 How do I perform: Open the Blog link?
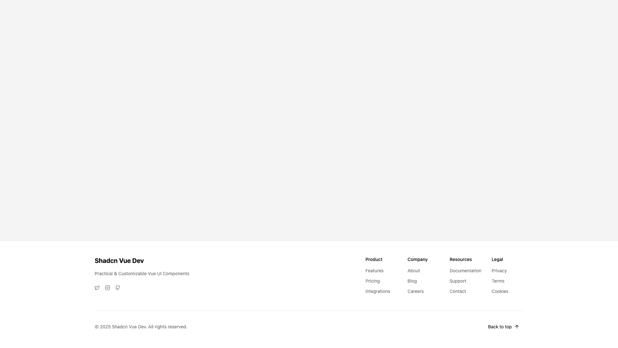click(x=412, y=281)
